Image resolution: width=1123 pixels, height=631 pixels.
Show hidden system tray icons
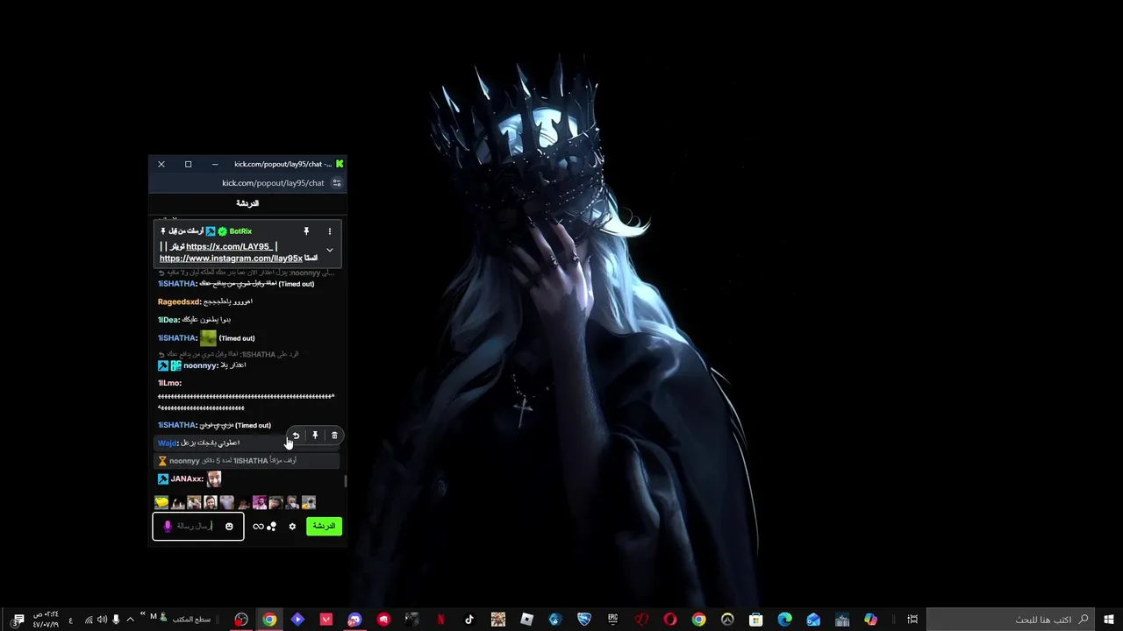pos(131,620)
